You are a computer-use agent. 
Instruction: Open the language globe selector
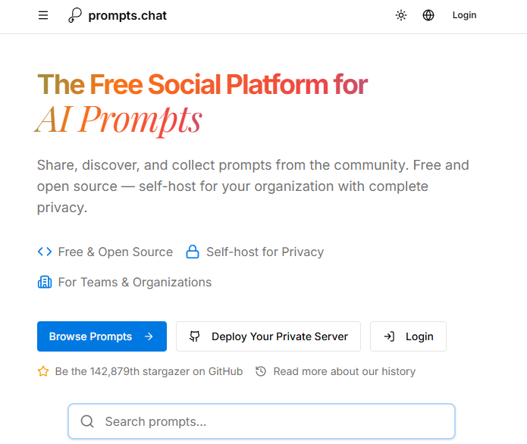428,15
